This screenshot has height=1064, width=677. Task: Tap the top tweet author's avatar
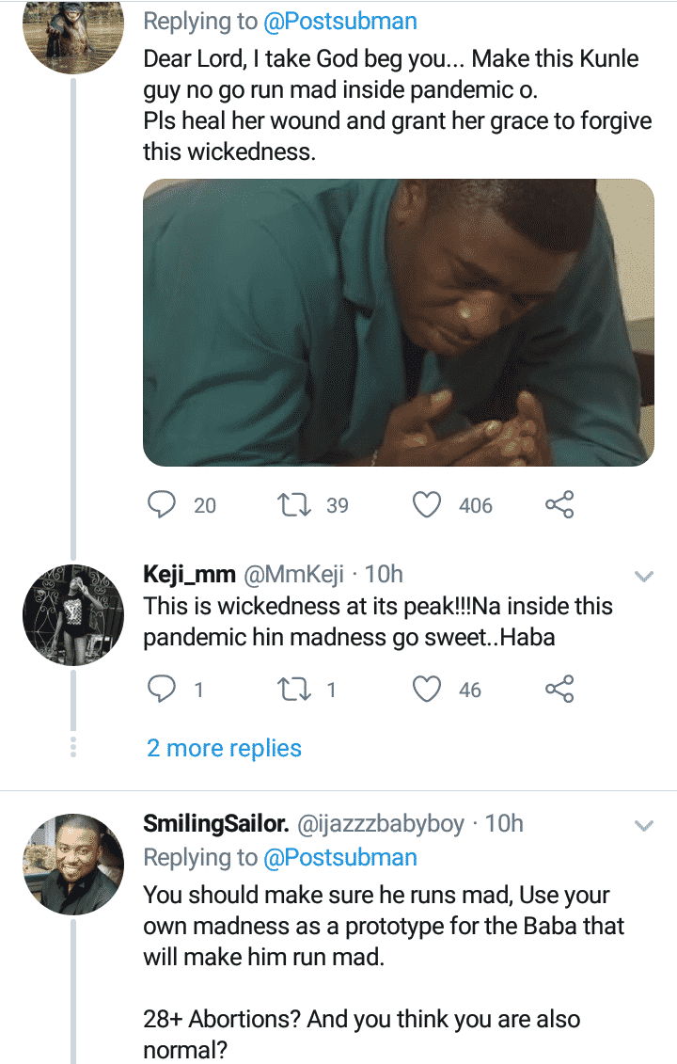[73, 33]
